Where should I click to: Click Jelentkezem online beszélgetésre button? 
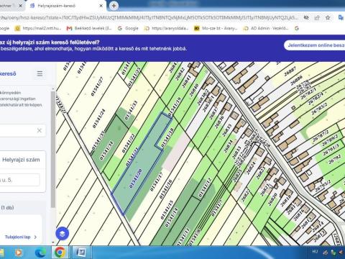(315, 45)
